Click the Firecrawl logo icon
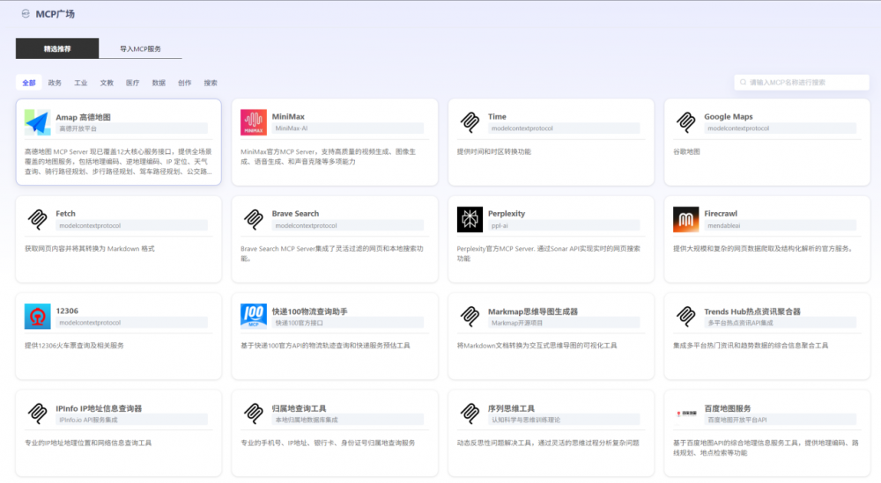This screenshot has height=483, width=881. (x=686, y=219)
